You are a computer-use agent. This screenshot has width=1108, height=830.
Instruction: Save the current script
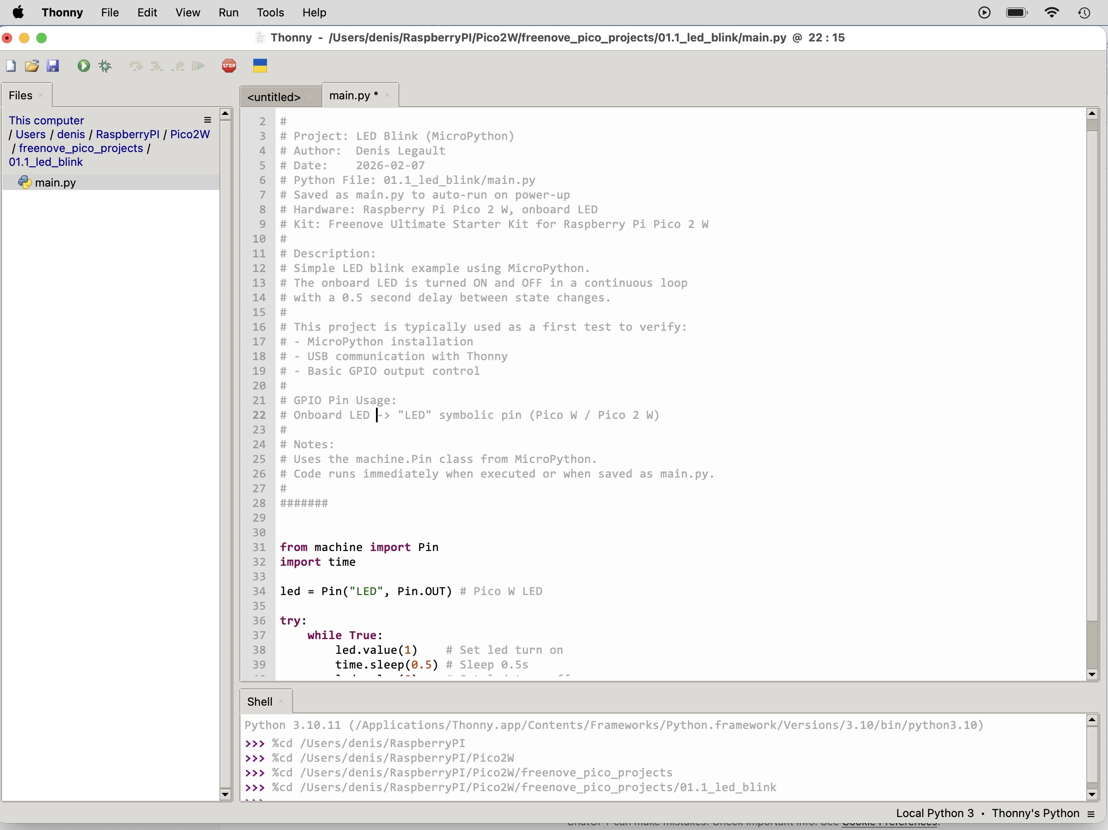[x=53, y=66]
